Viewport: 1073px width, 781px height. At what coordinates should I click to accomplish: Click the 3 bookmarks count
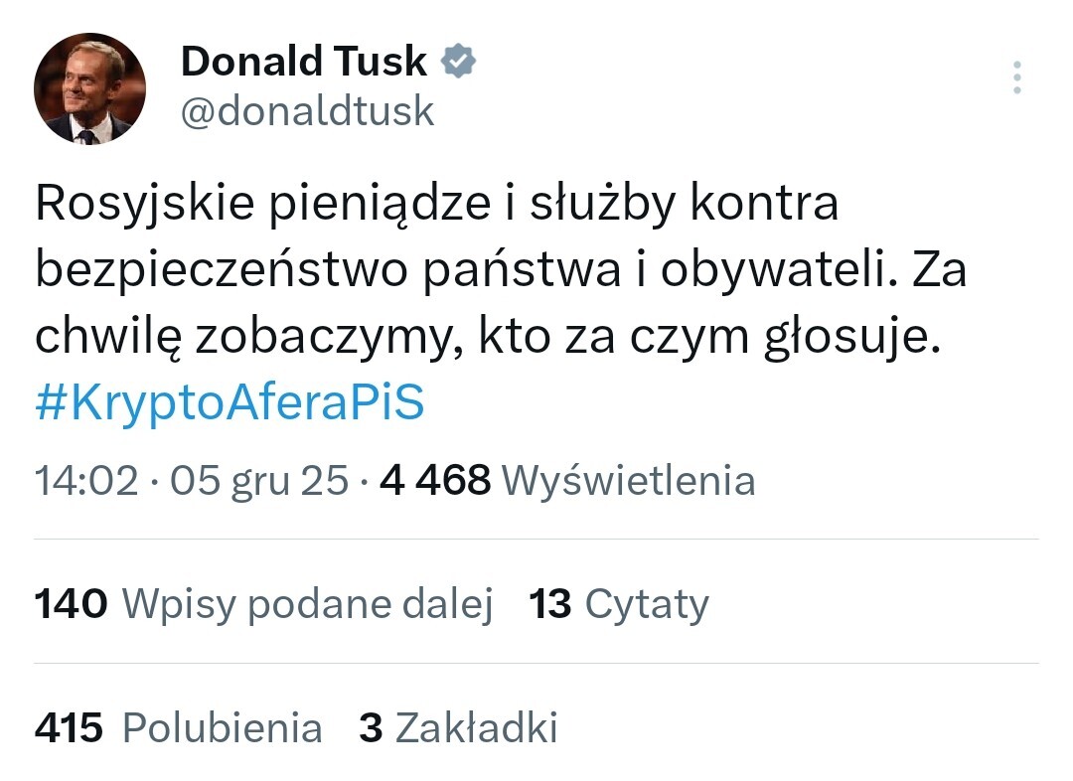[371, 728]
